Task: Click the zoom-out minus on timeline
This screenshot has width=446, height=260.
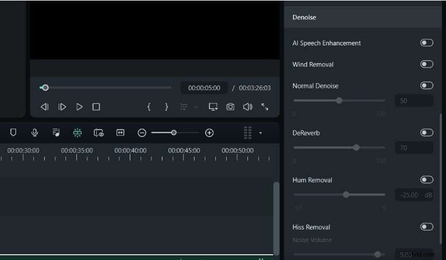Action: click(142, 133)
